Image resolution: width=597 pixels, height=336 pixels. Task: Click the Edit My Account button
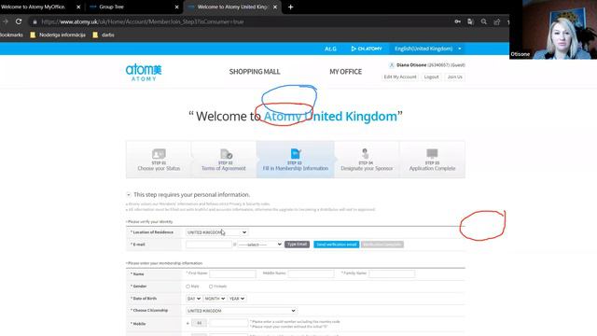pyautogui.click(x=400, y=77)
